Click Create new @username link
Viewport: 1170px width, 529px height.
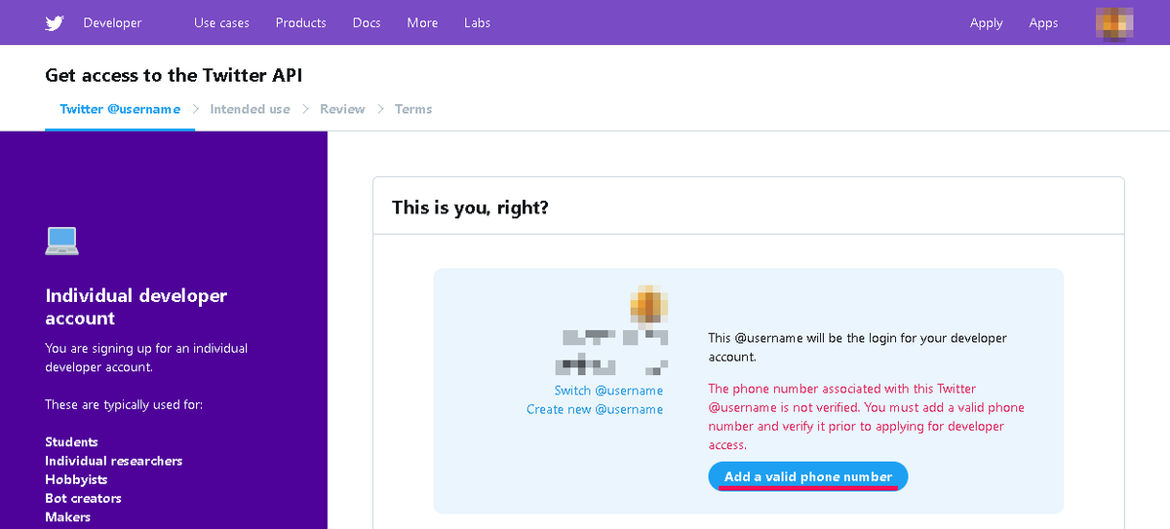pos(595,409)
